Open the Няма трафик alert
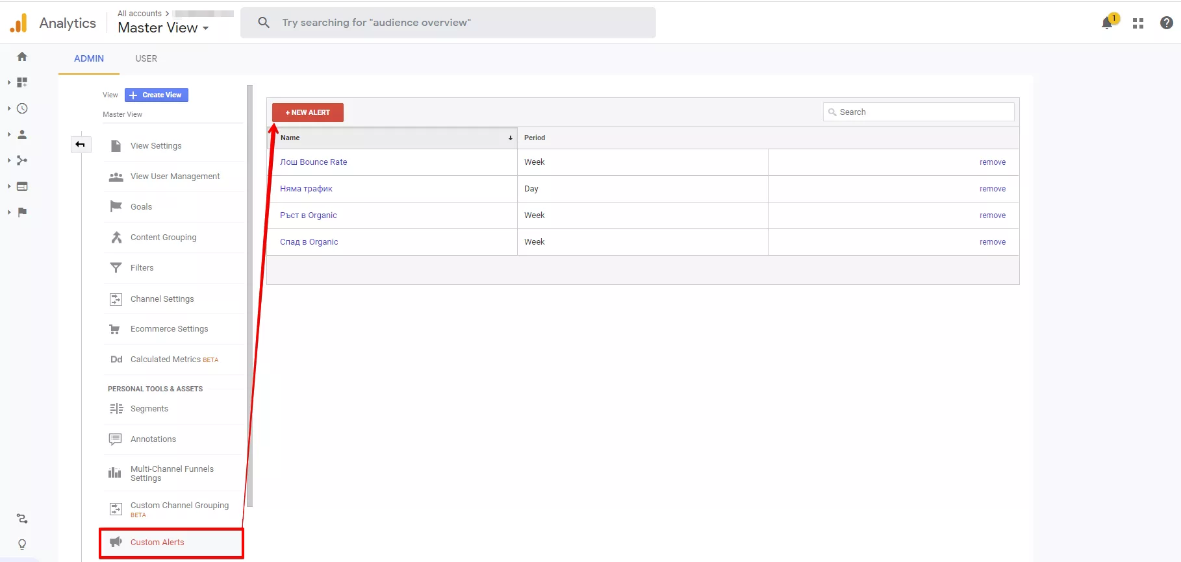Viewport: 1181px width, 562px height. click(x=306, y=189)
